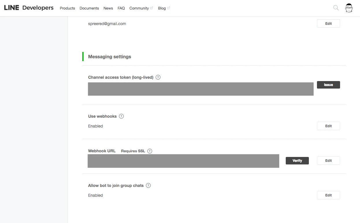
Task: Click help icon next to Use webhooks
Action: (121, 116)
